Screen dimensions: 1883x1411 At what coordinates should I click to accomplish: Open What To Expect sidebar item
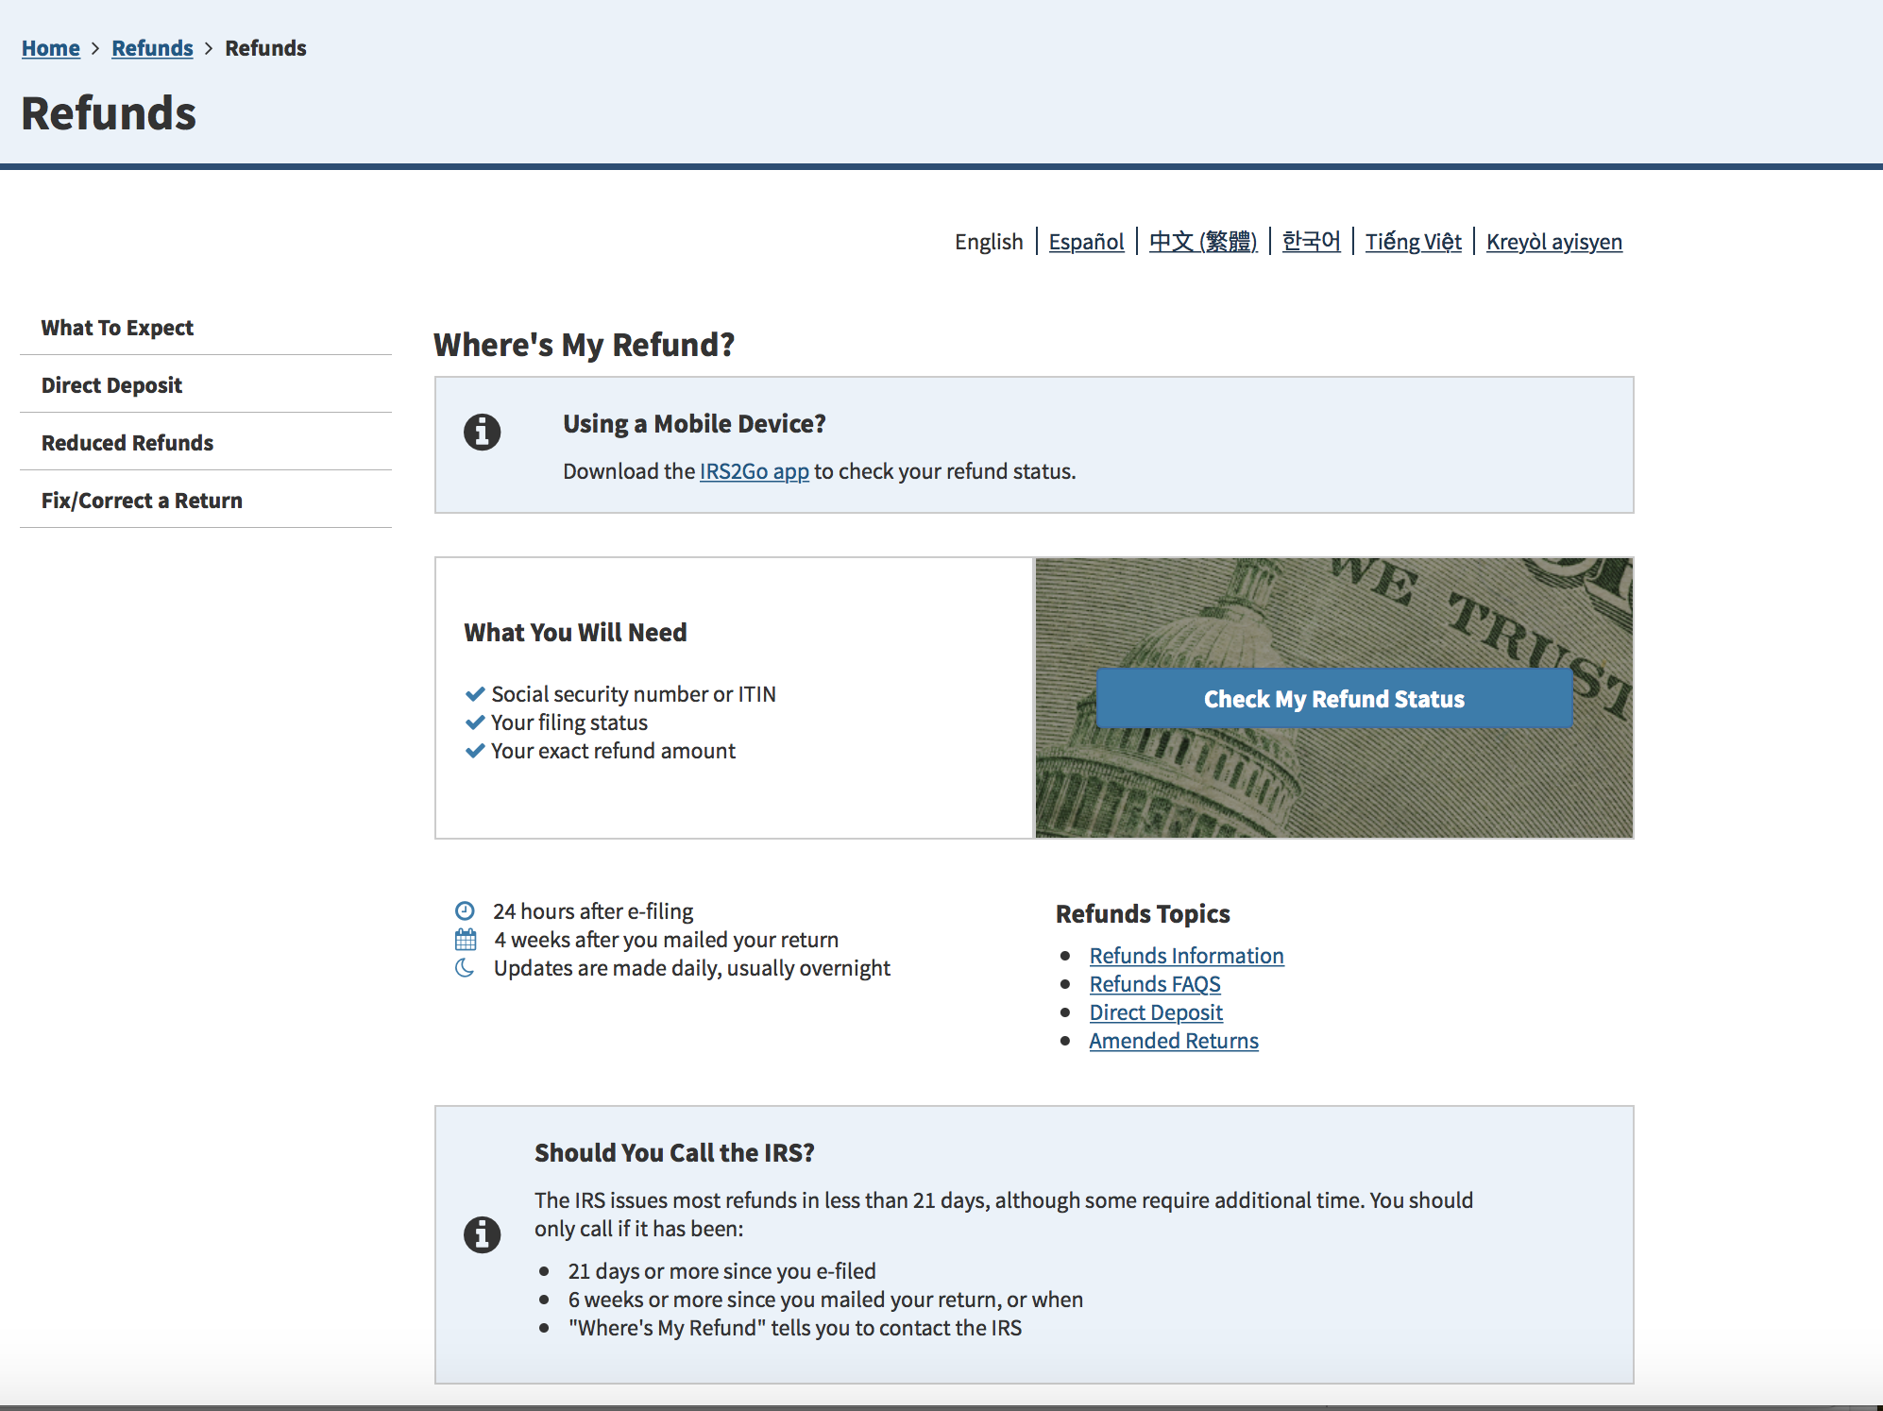[x=117, y=328]
